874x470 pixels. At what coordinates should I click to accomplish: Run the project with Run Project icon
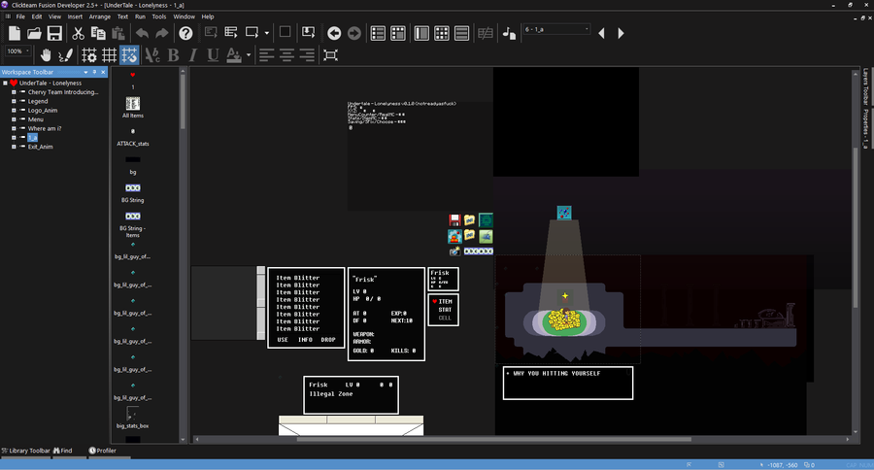click(211, 33)
